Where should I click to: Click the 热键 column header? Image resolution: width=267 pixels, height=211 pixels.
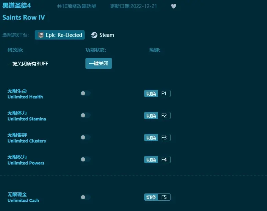[155, 50]
